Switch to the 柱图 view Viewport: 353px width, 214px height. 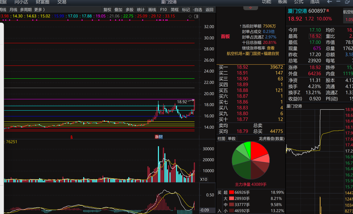221,138
